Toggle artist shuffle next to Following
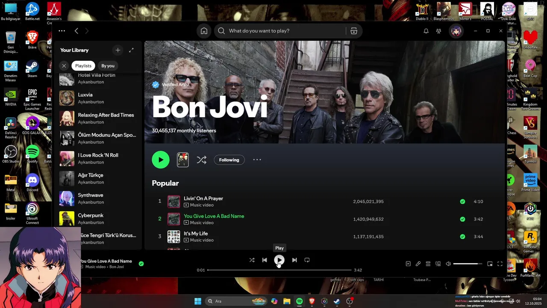The height and width of the screenshot is (308, 547). 201,160
